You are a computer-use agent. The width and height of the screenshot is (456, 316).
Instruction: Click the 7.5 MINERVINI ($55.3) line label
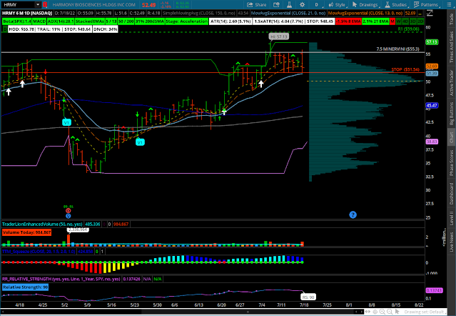(397, 49)
